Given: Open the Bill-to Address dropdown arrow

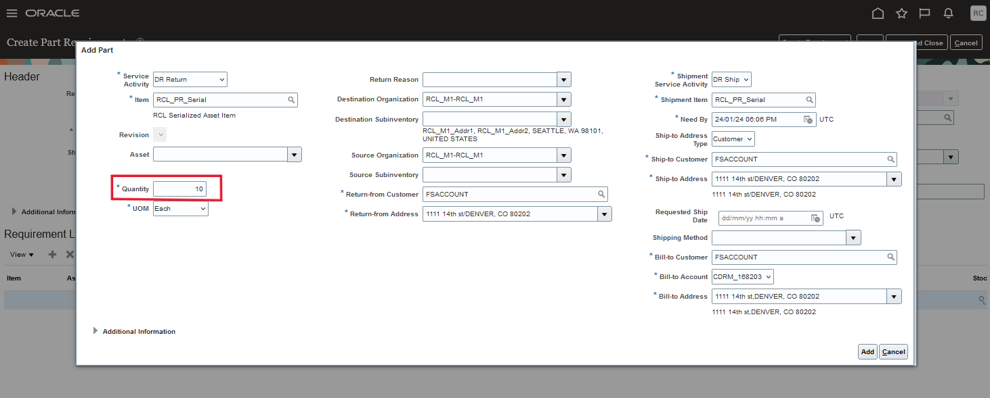Looking at the screenshot, I should point(895,297).
